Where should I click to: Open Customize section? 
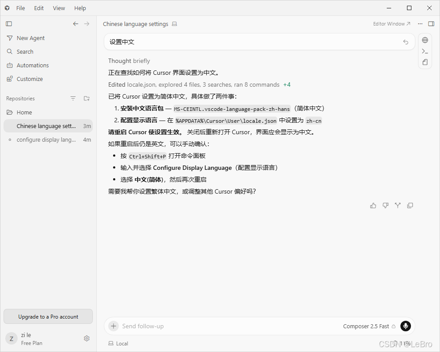tap(48, 79)
